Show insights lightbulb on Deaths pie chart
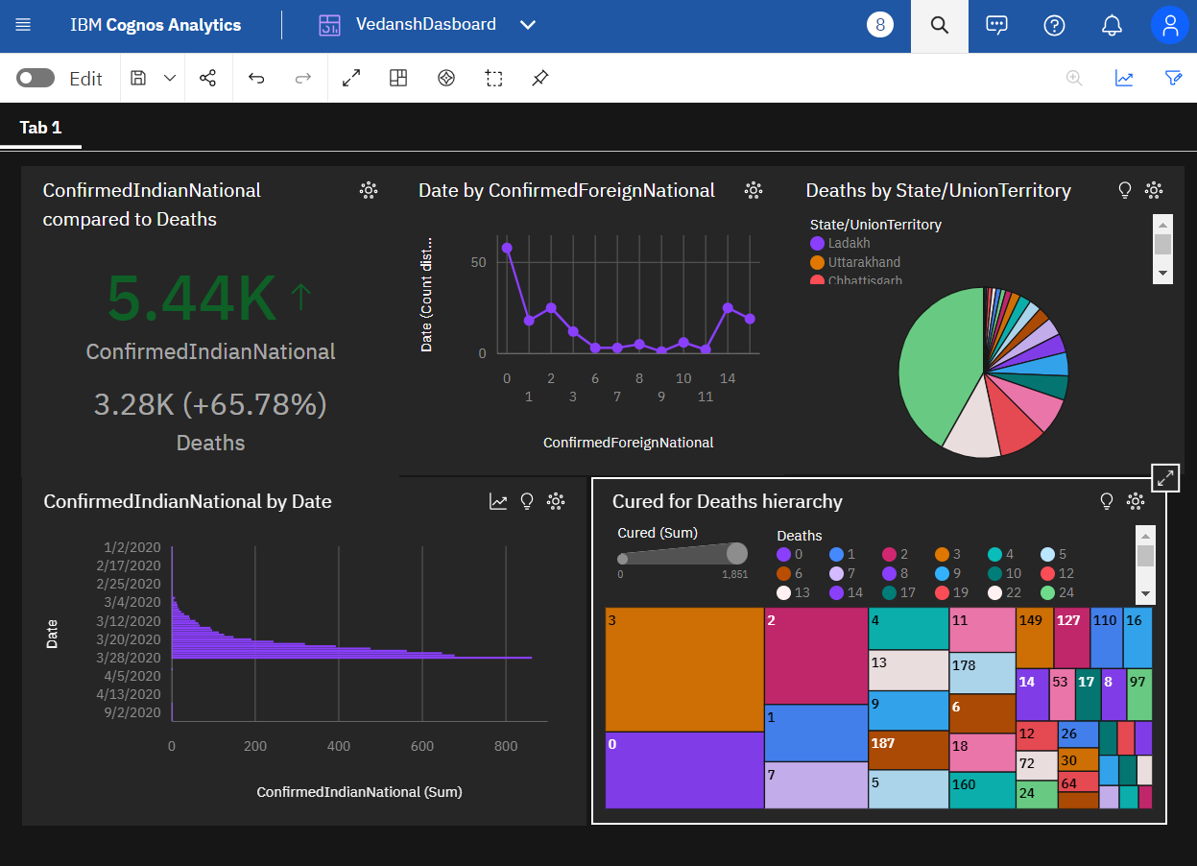The height and width of the screenshot is (866, 1197). point(1125,190)
